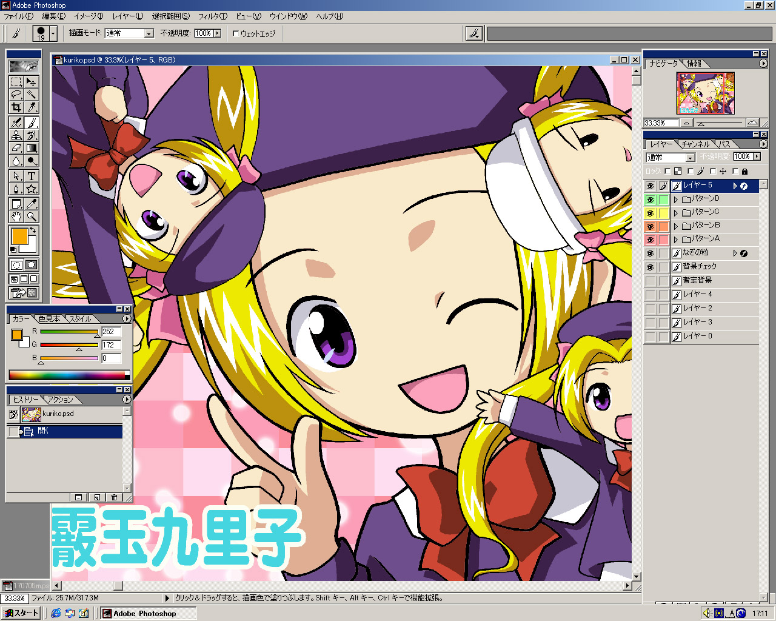
Task: Select the Pen tool
Action: tap(16, 189)
